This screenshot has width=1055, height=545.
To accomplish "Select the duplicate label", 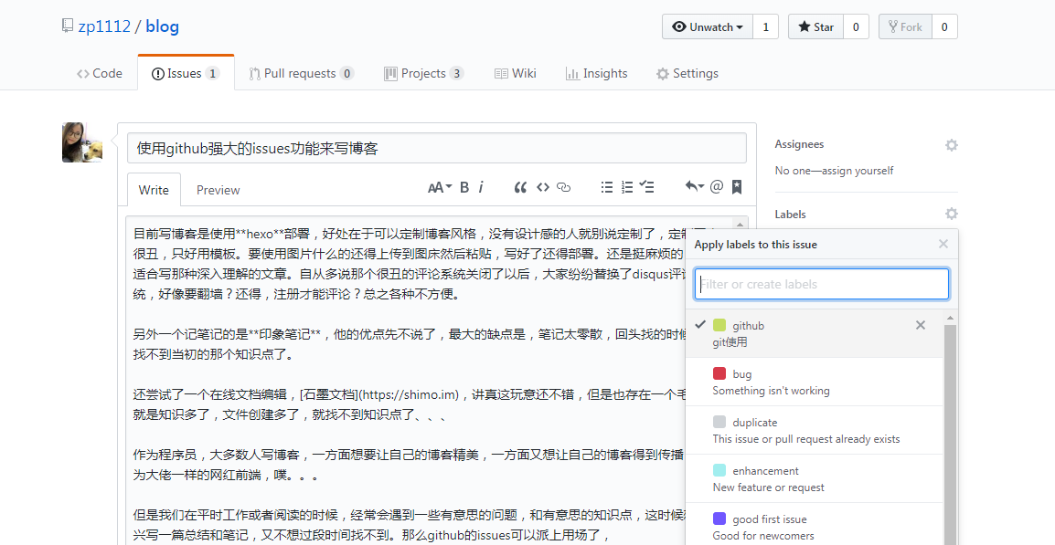I will pyautogui.click(x=815, y=430).
